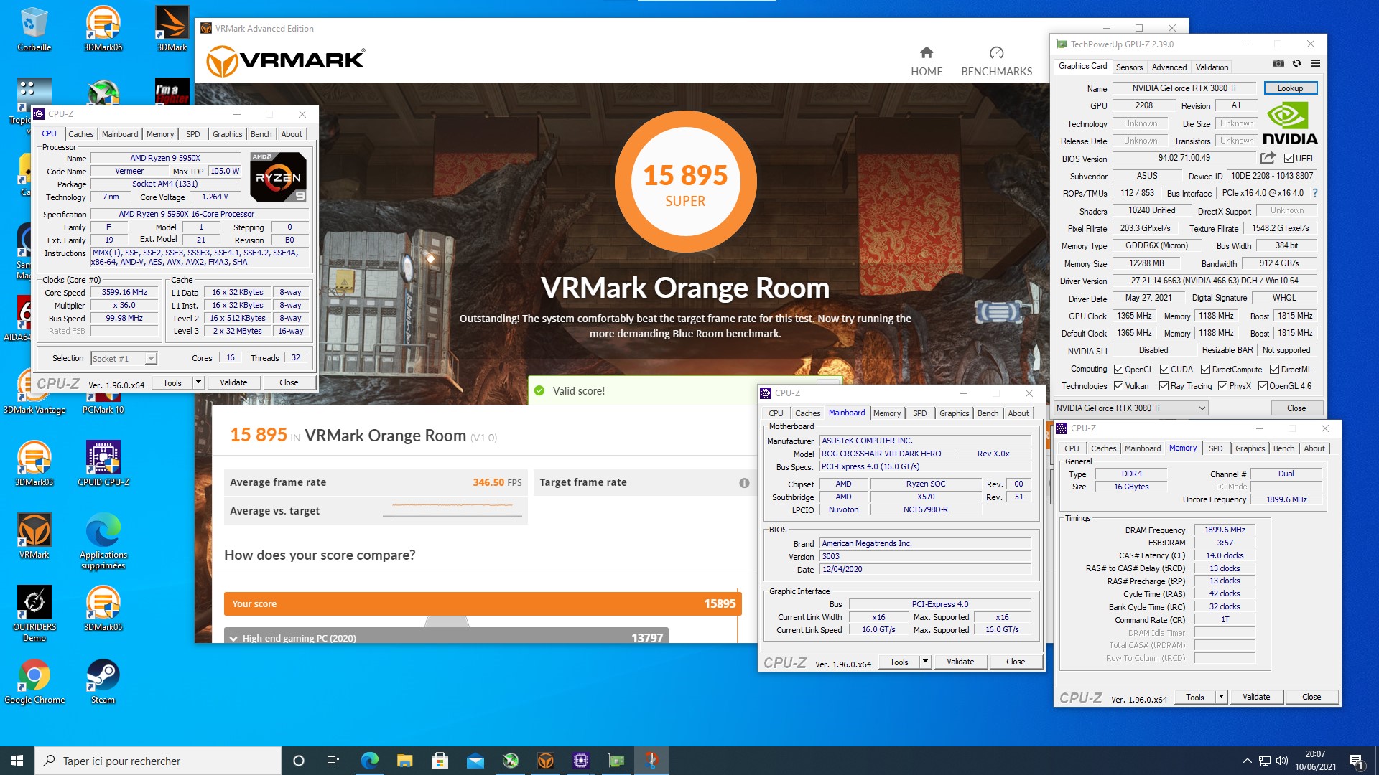Click Validate in the CPU-Z Mainboard window
Image resolution: width=1379 pixels, height=775 pixels.
pos(960,662)
